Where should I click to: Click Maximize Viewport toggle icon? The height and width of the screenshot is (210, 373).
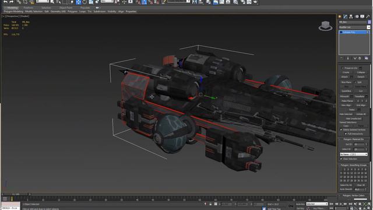tap(369, 208)
